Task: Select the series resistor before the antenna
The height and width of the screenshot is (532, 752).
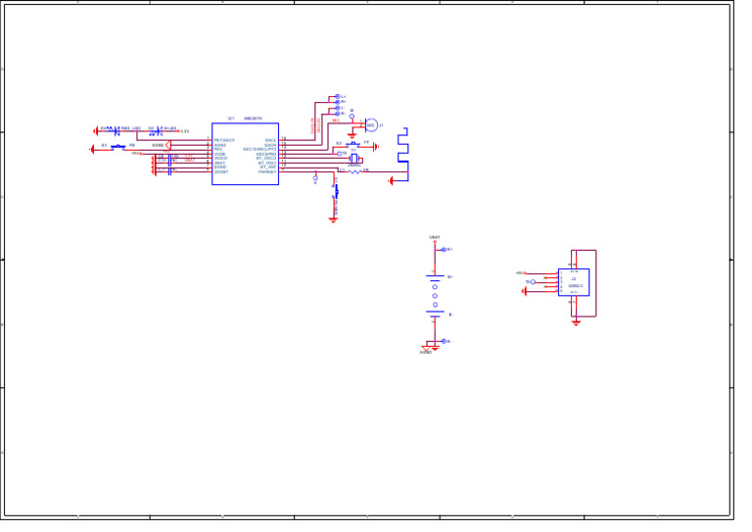Action: 354,171
